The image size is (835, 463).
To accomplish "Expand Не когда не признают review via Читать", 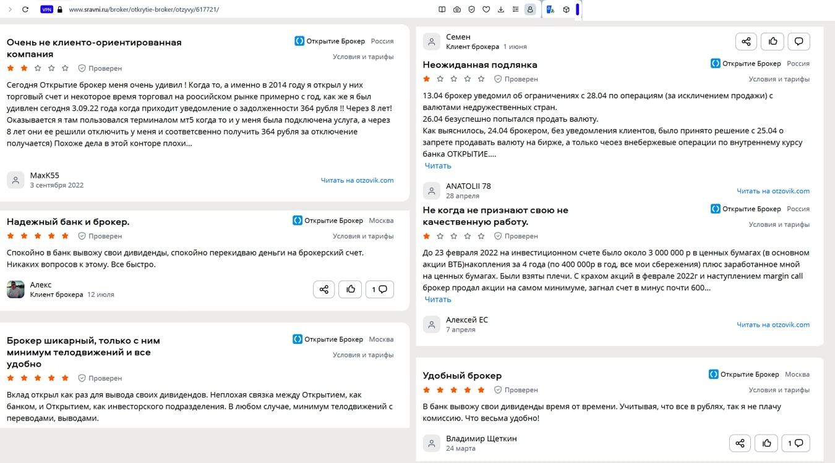I will (x=438, y=299).
